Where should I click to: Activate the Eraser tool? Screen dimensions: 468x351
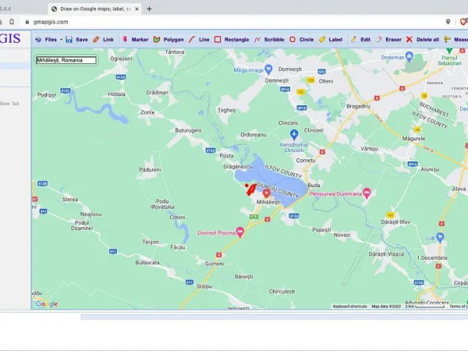tap(388, 40)
